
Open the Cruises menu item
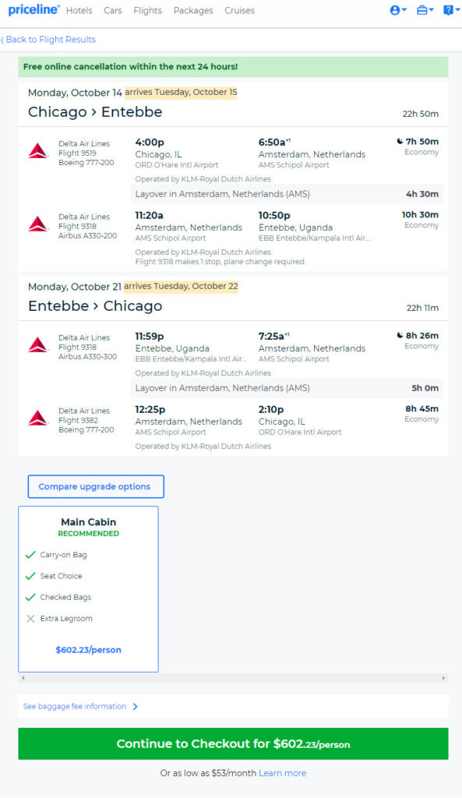click(x=240, y=11)
